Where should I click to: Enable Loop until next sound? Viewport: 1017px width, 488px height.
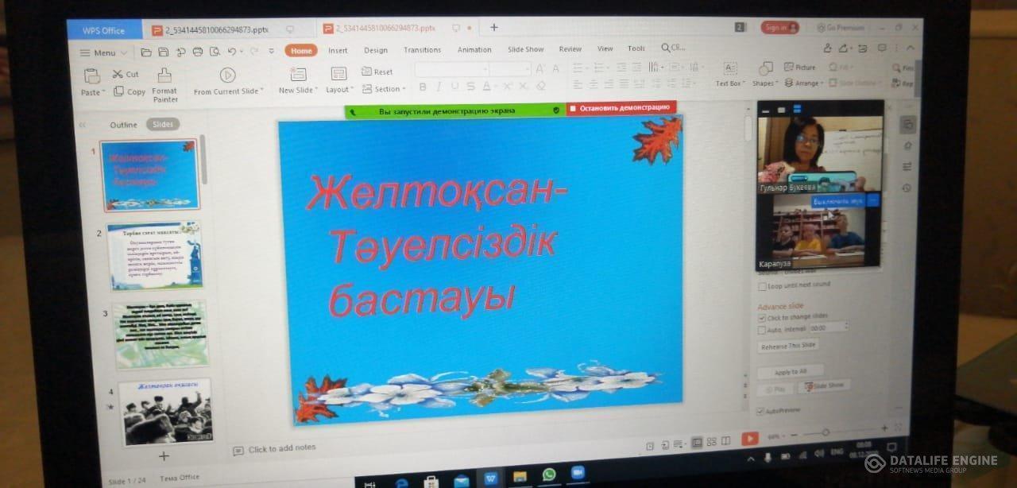(762, 285)
